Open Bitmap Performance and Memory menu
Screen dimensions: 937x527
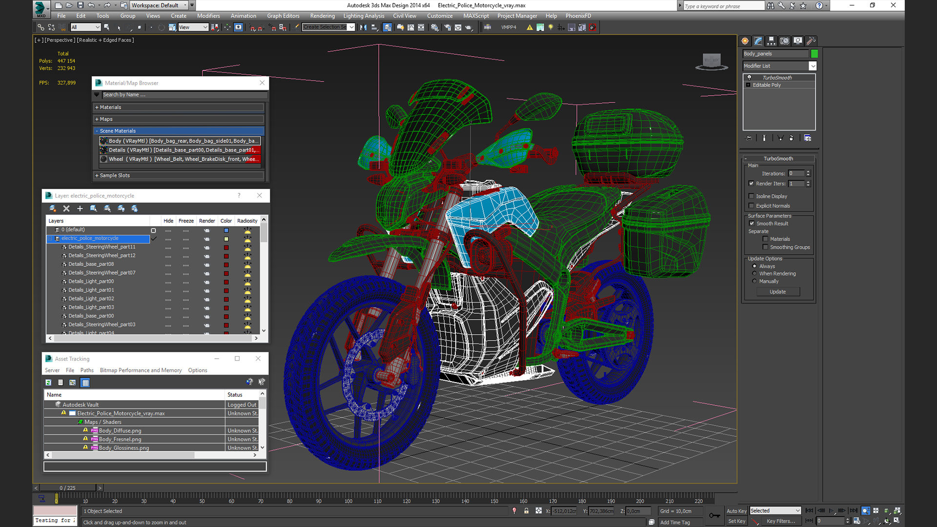click(x=141, y=370)
